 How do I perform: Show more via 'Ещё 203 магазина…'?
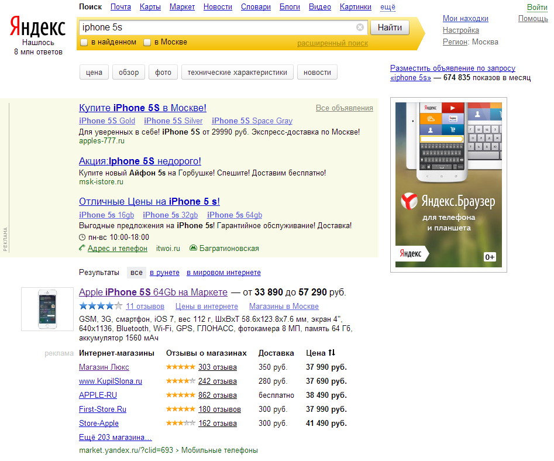click(115, 438)
